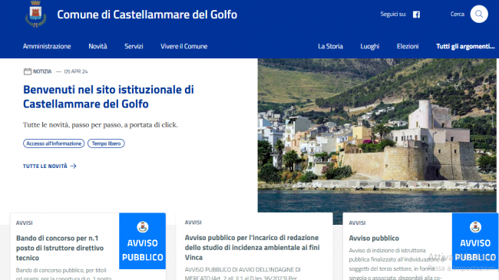Go to Luoghi section
499x280 pixels.
(x=370, y=47)
